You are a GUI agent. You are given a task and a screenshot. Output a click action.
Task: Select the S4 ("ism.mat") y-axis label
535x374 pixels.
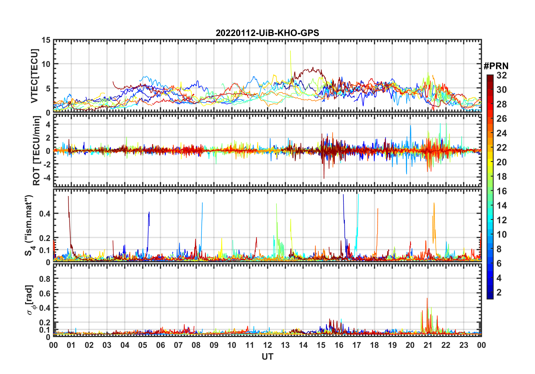30,225
